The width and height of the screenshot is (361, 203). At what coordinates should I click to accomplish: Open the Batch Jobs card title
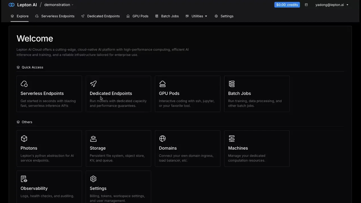pos(239,93)
